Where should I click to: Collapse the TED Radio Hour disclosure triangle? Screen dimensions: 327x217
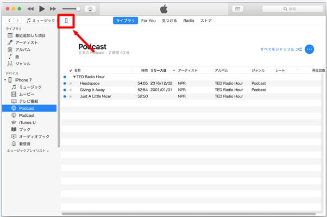pyautogui.click(x=74, y=77)
